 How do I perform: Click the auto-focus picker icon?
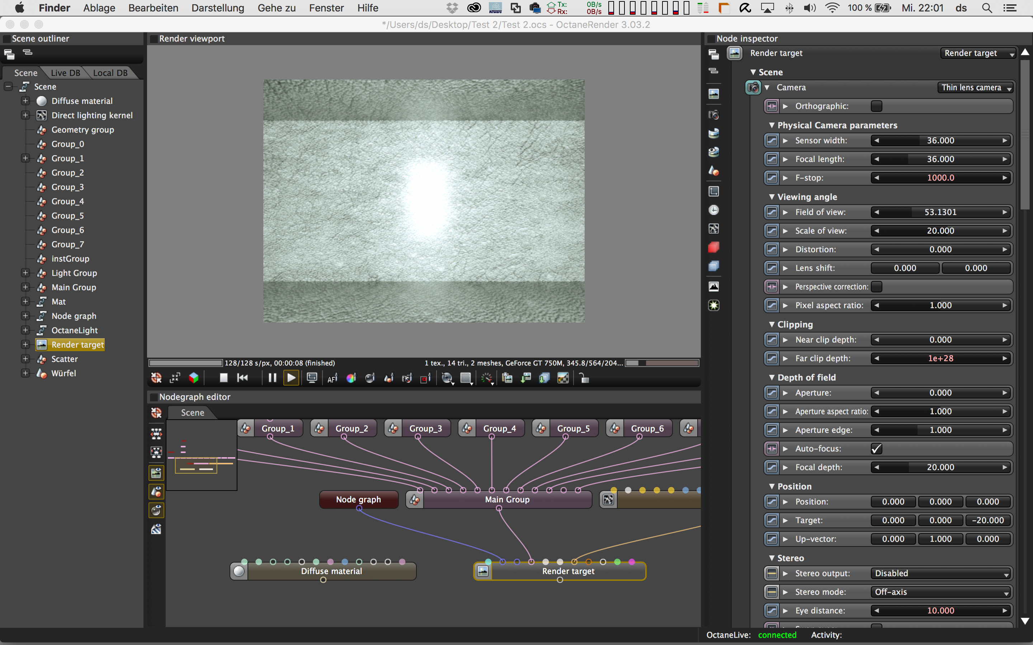(332, 378)
